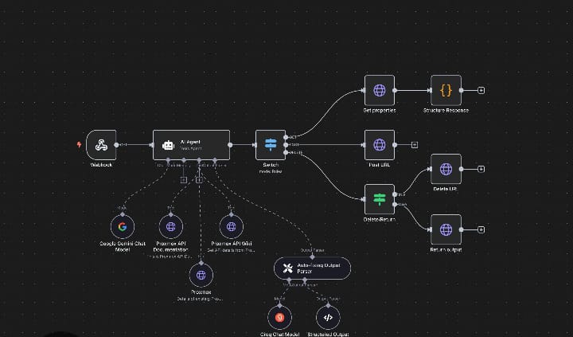
Task: Select the Return output HTTP node
Action: tap(446, 229)
